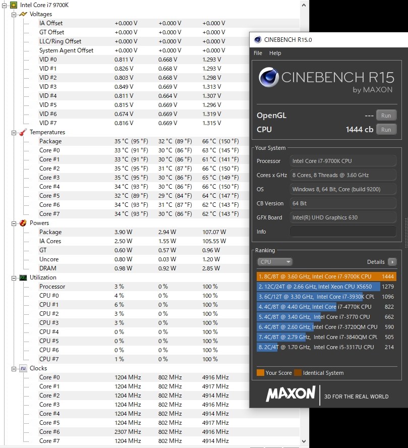Collapse the Temperatures tree section
Viewport: 408px width, 448px height.
click(x=14, y=133)
